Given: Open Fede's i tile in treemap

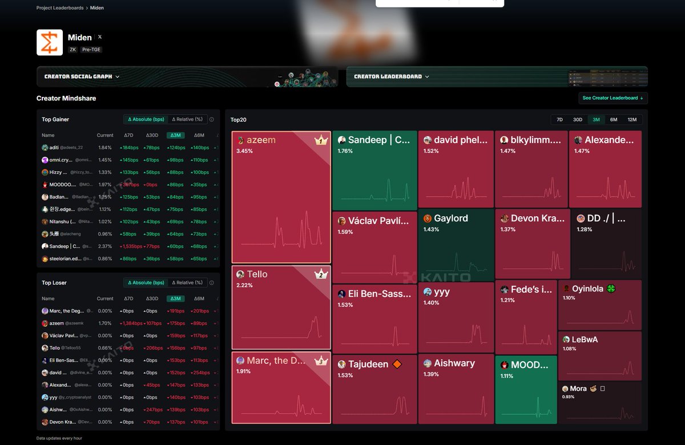Looking at the screenshot, I should tap(525, 317).
